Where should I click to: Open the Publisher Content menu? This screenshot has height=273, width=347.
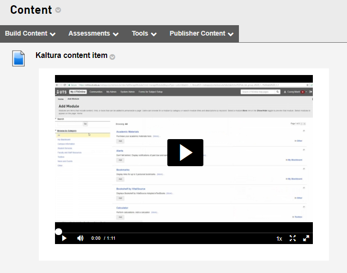point(201,34)
